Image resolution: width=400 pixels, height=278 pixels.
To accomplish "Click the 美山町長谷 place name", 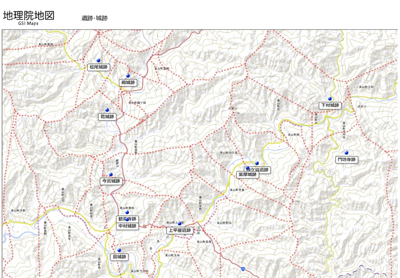I will (70, 233).
